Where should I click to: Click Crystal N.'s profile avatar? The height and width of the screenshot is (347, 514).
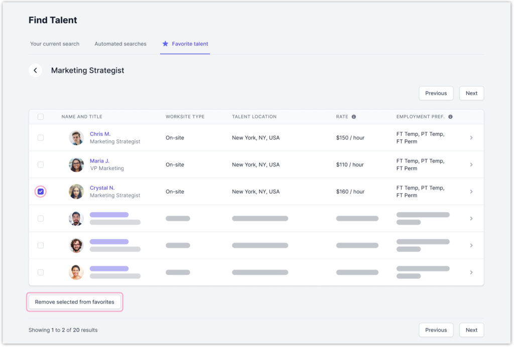click(x=76, y=192)
